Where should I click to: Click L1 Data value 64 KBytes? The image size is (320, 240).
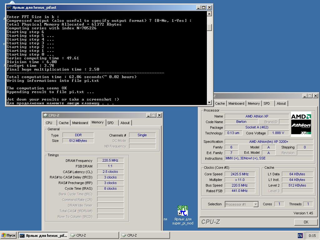pyautogui.click(x=297, y=174)
